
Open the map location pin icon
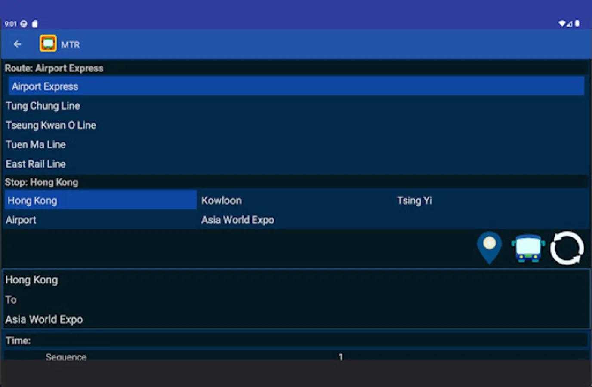tap(489, 248)
